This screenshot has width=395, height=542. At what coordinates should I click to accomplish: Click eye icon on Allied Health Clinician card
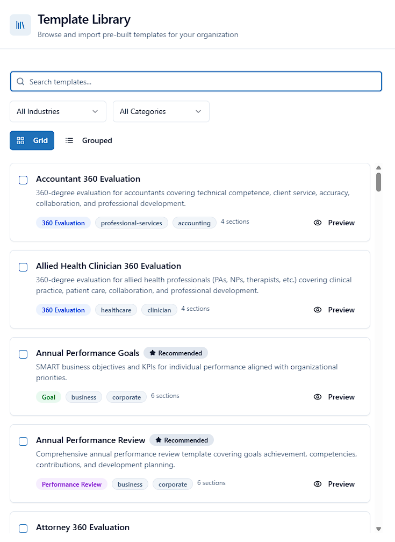click(x=318, y=310)
